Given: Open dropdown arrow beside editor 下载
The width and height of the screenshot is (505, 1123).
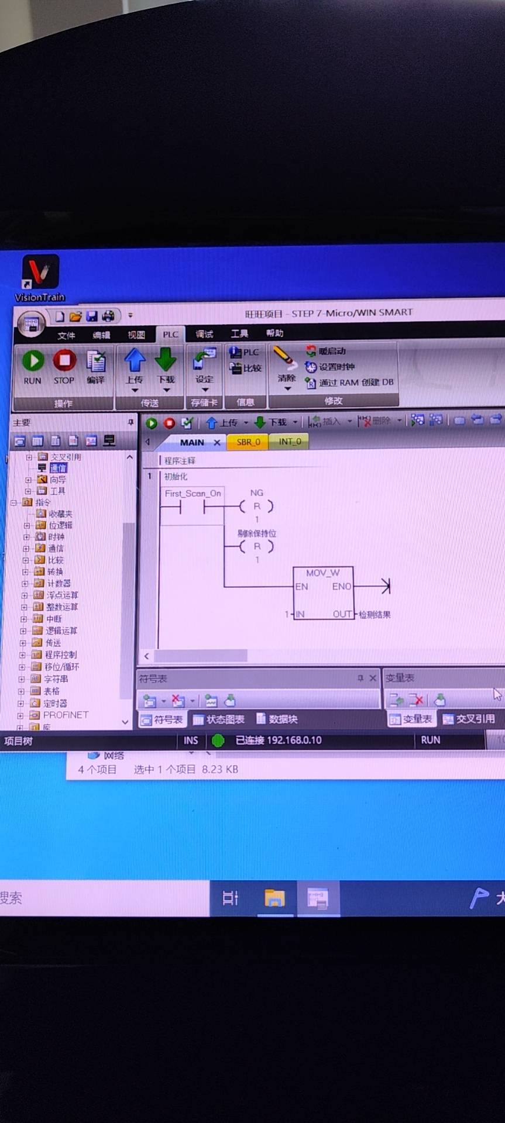Looking at the screenshot, I should coord(295,422).
